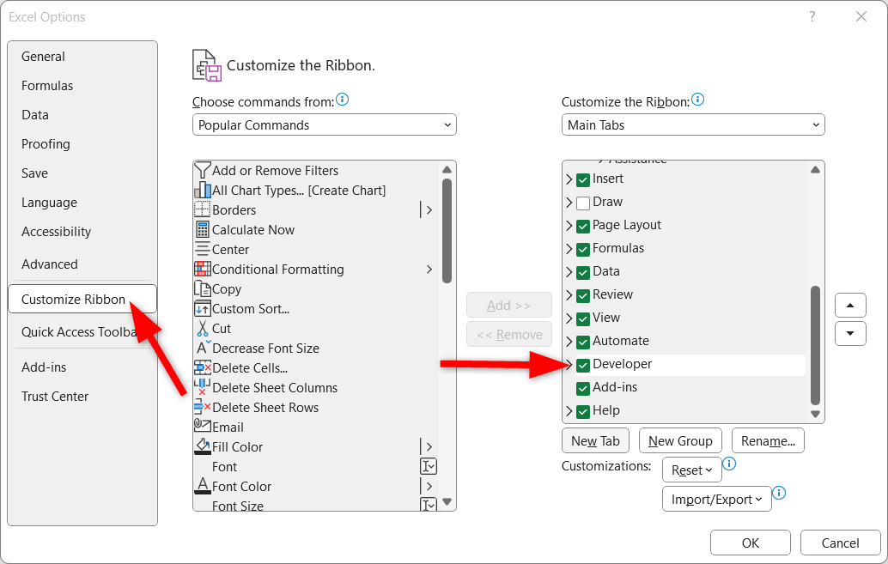Click the move up arrow button
This screenshot has height=564, width=888.
click(x=850, y=306)
